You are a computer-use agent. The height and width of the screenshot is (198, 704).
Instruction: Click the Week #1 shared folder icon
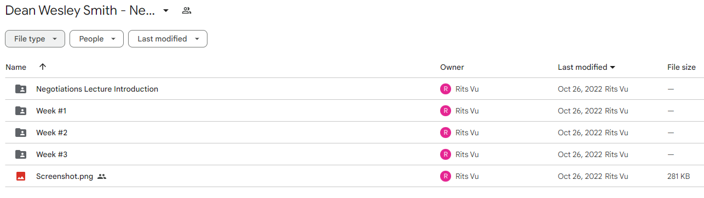(x=21, y=111)
